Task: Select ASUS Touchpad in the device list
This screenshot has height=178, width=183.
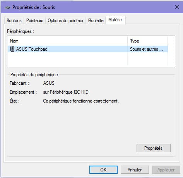Action: [88, 49]
